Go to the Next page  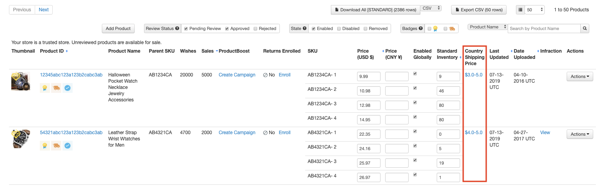pyautogui.click(x=44, y=10)
